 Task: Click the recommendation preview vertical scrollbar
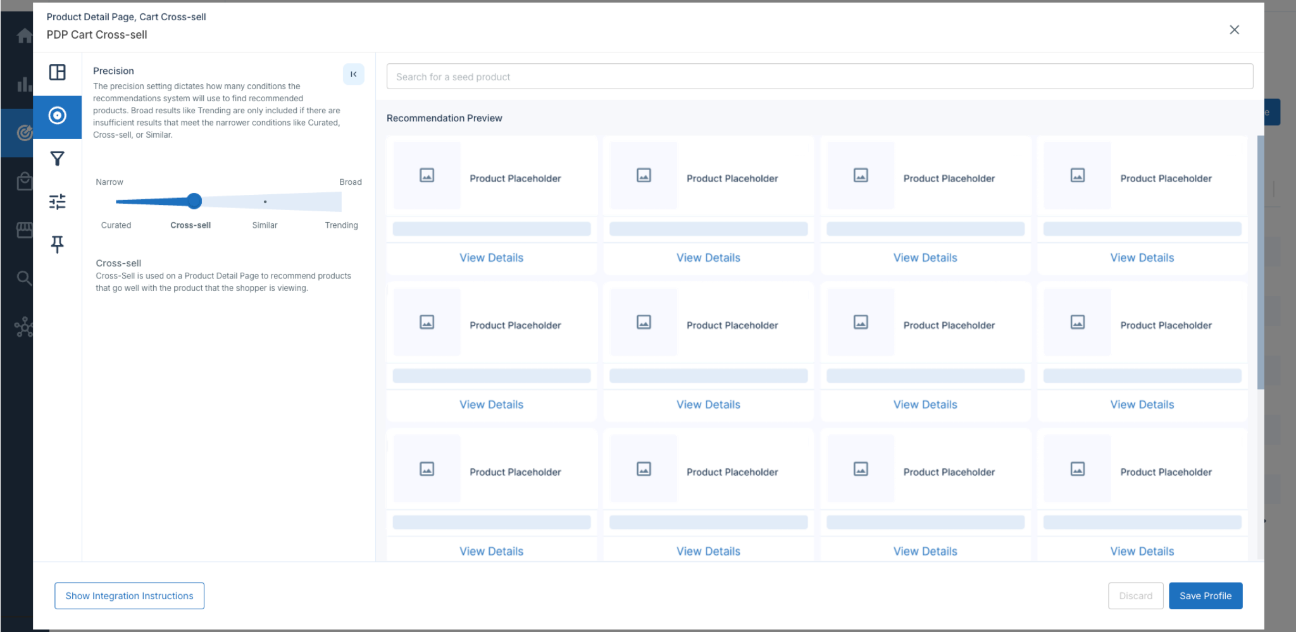pyautogui.click(x=1260, y=263)
